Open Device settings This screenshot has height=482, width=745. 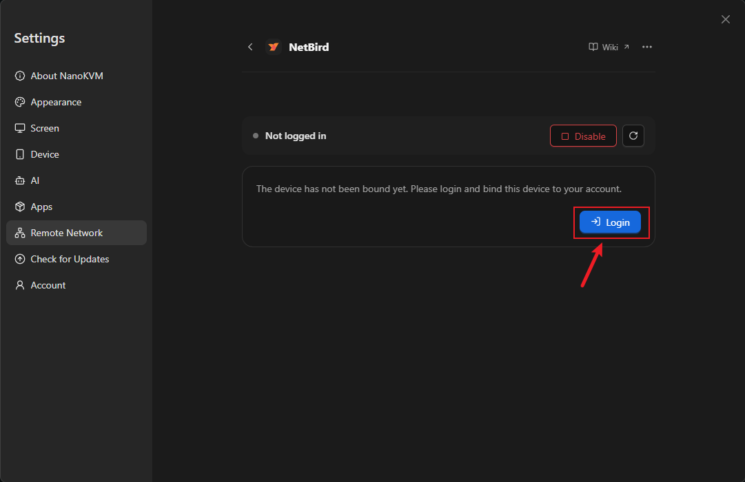click(76, 154)
